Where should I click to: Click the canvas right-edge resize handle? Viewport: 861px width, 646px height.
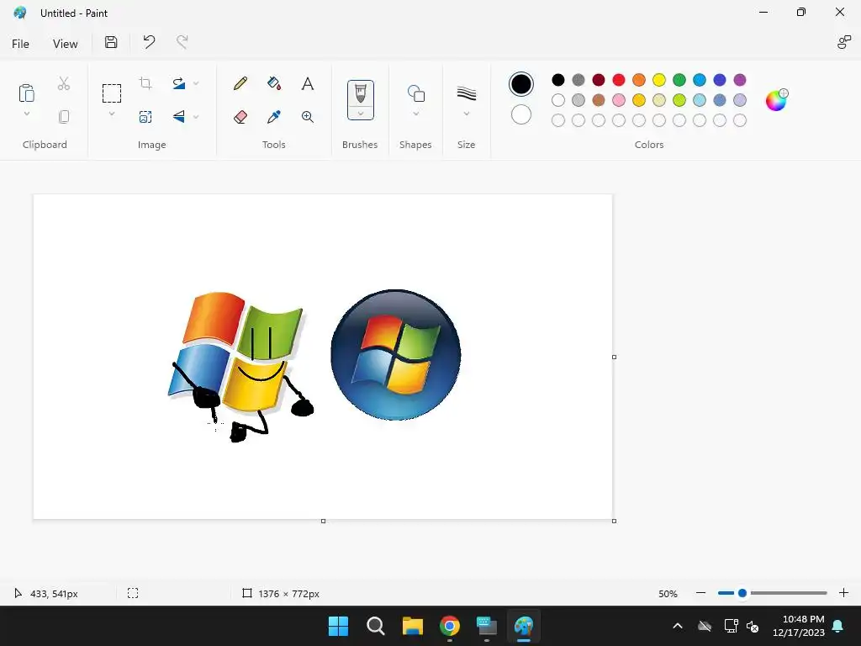(614, 357)
